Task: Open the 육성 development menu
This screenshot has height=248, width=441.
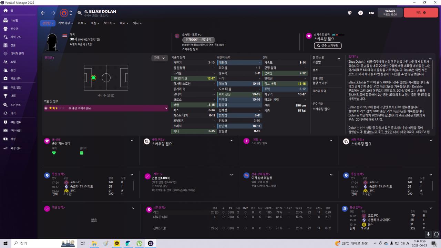Action: (95, 23)
